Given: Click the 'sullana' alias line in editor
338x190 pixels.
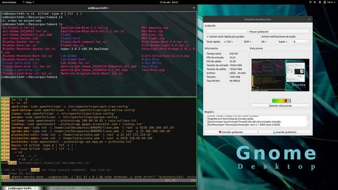Looking at the screenshot, I should coord(69,121).
